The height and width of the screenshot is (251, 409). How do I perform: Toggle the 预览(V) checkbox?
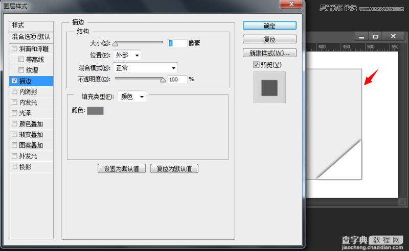pos(256,65)
